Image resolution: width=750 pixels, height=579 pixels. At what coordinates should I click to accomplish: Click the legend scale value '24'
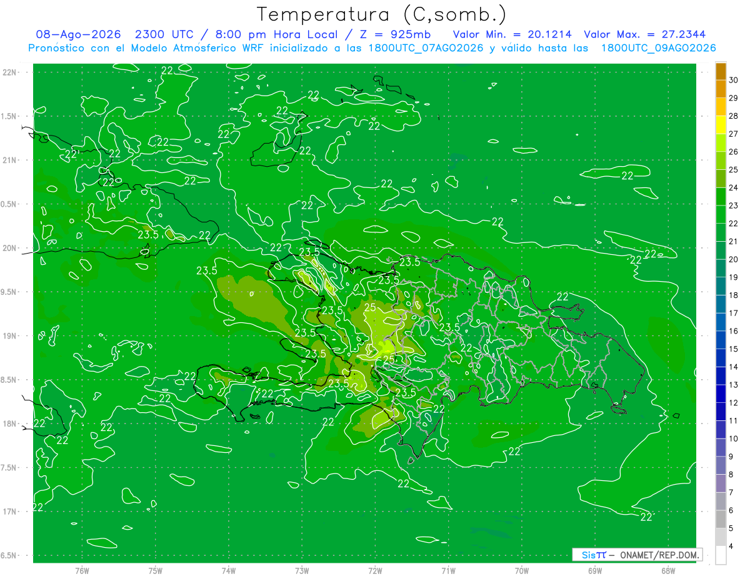[734, 187]
